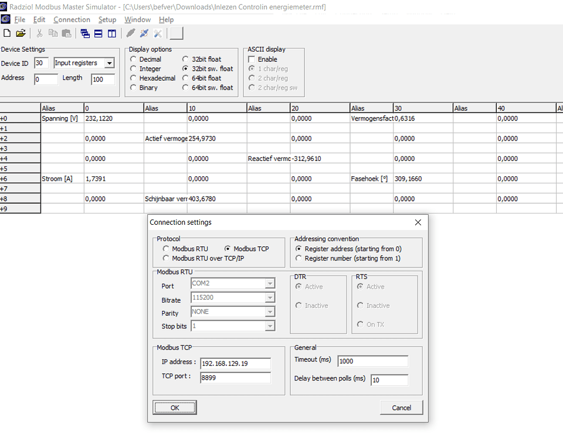Select Modbus RTU over TCP/IP protocol
The height and width of the screenshot is (439, 563).
[204, 258]
